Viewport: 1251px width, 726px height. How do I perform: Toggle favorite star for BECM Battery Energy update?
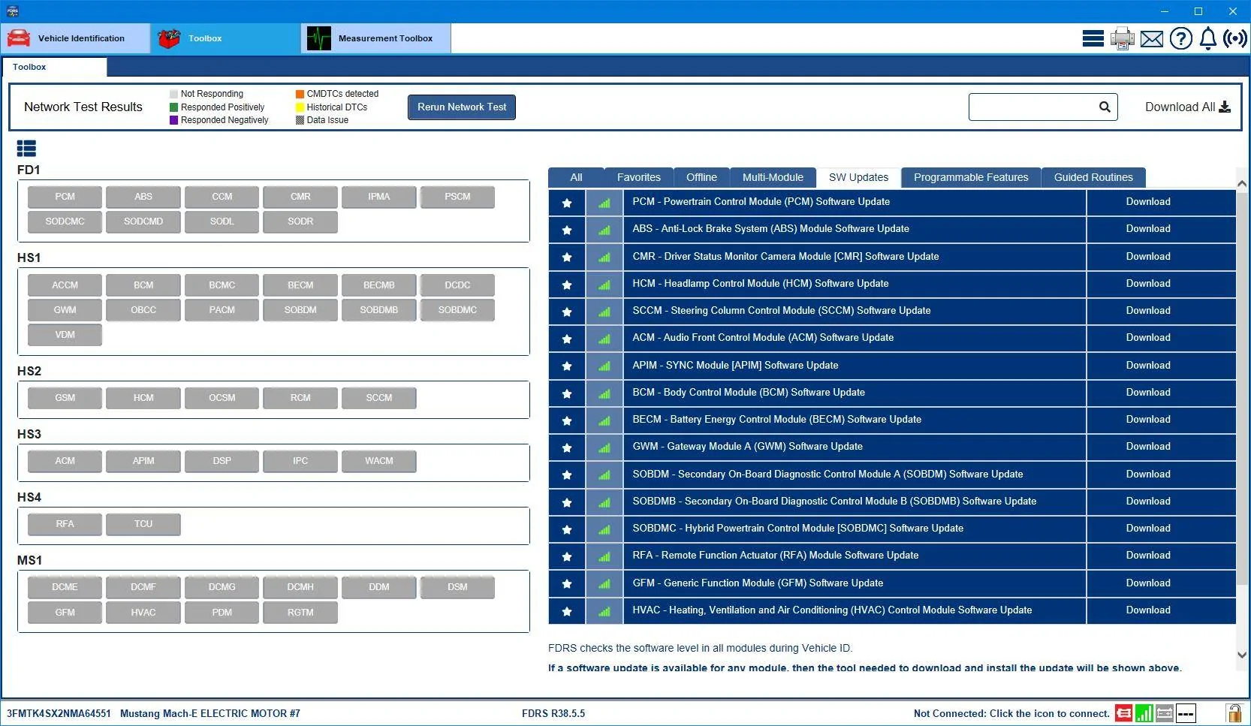(x=567, y=420)
